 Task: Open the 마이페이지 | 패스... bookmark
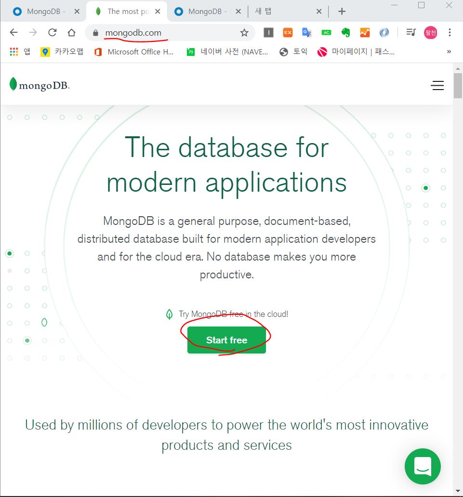[356, 52]
